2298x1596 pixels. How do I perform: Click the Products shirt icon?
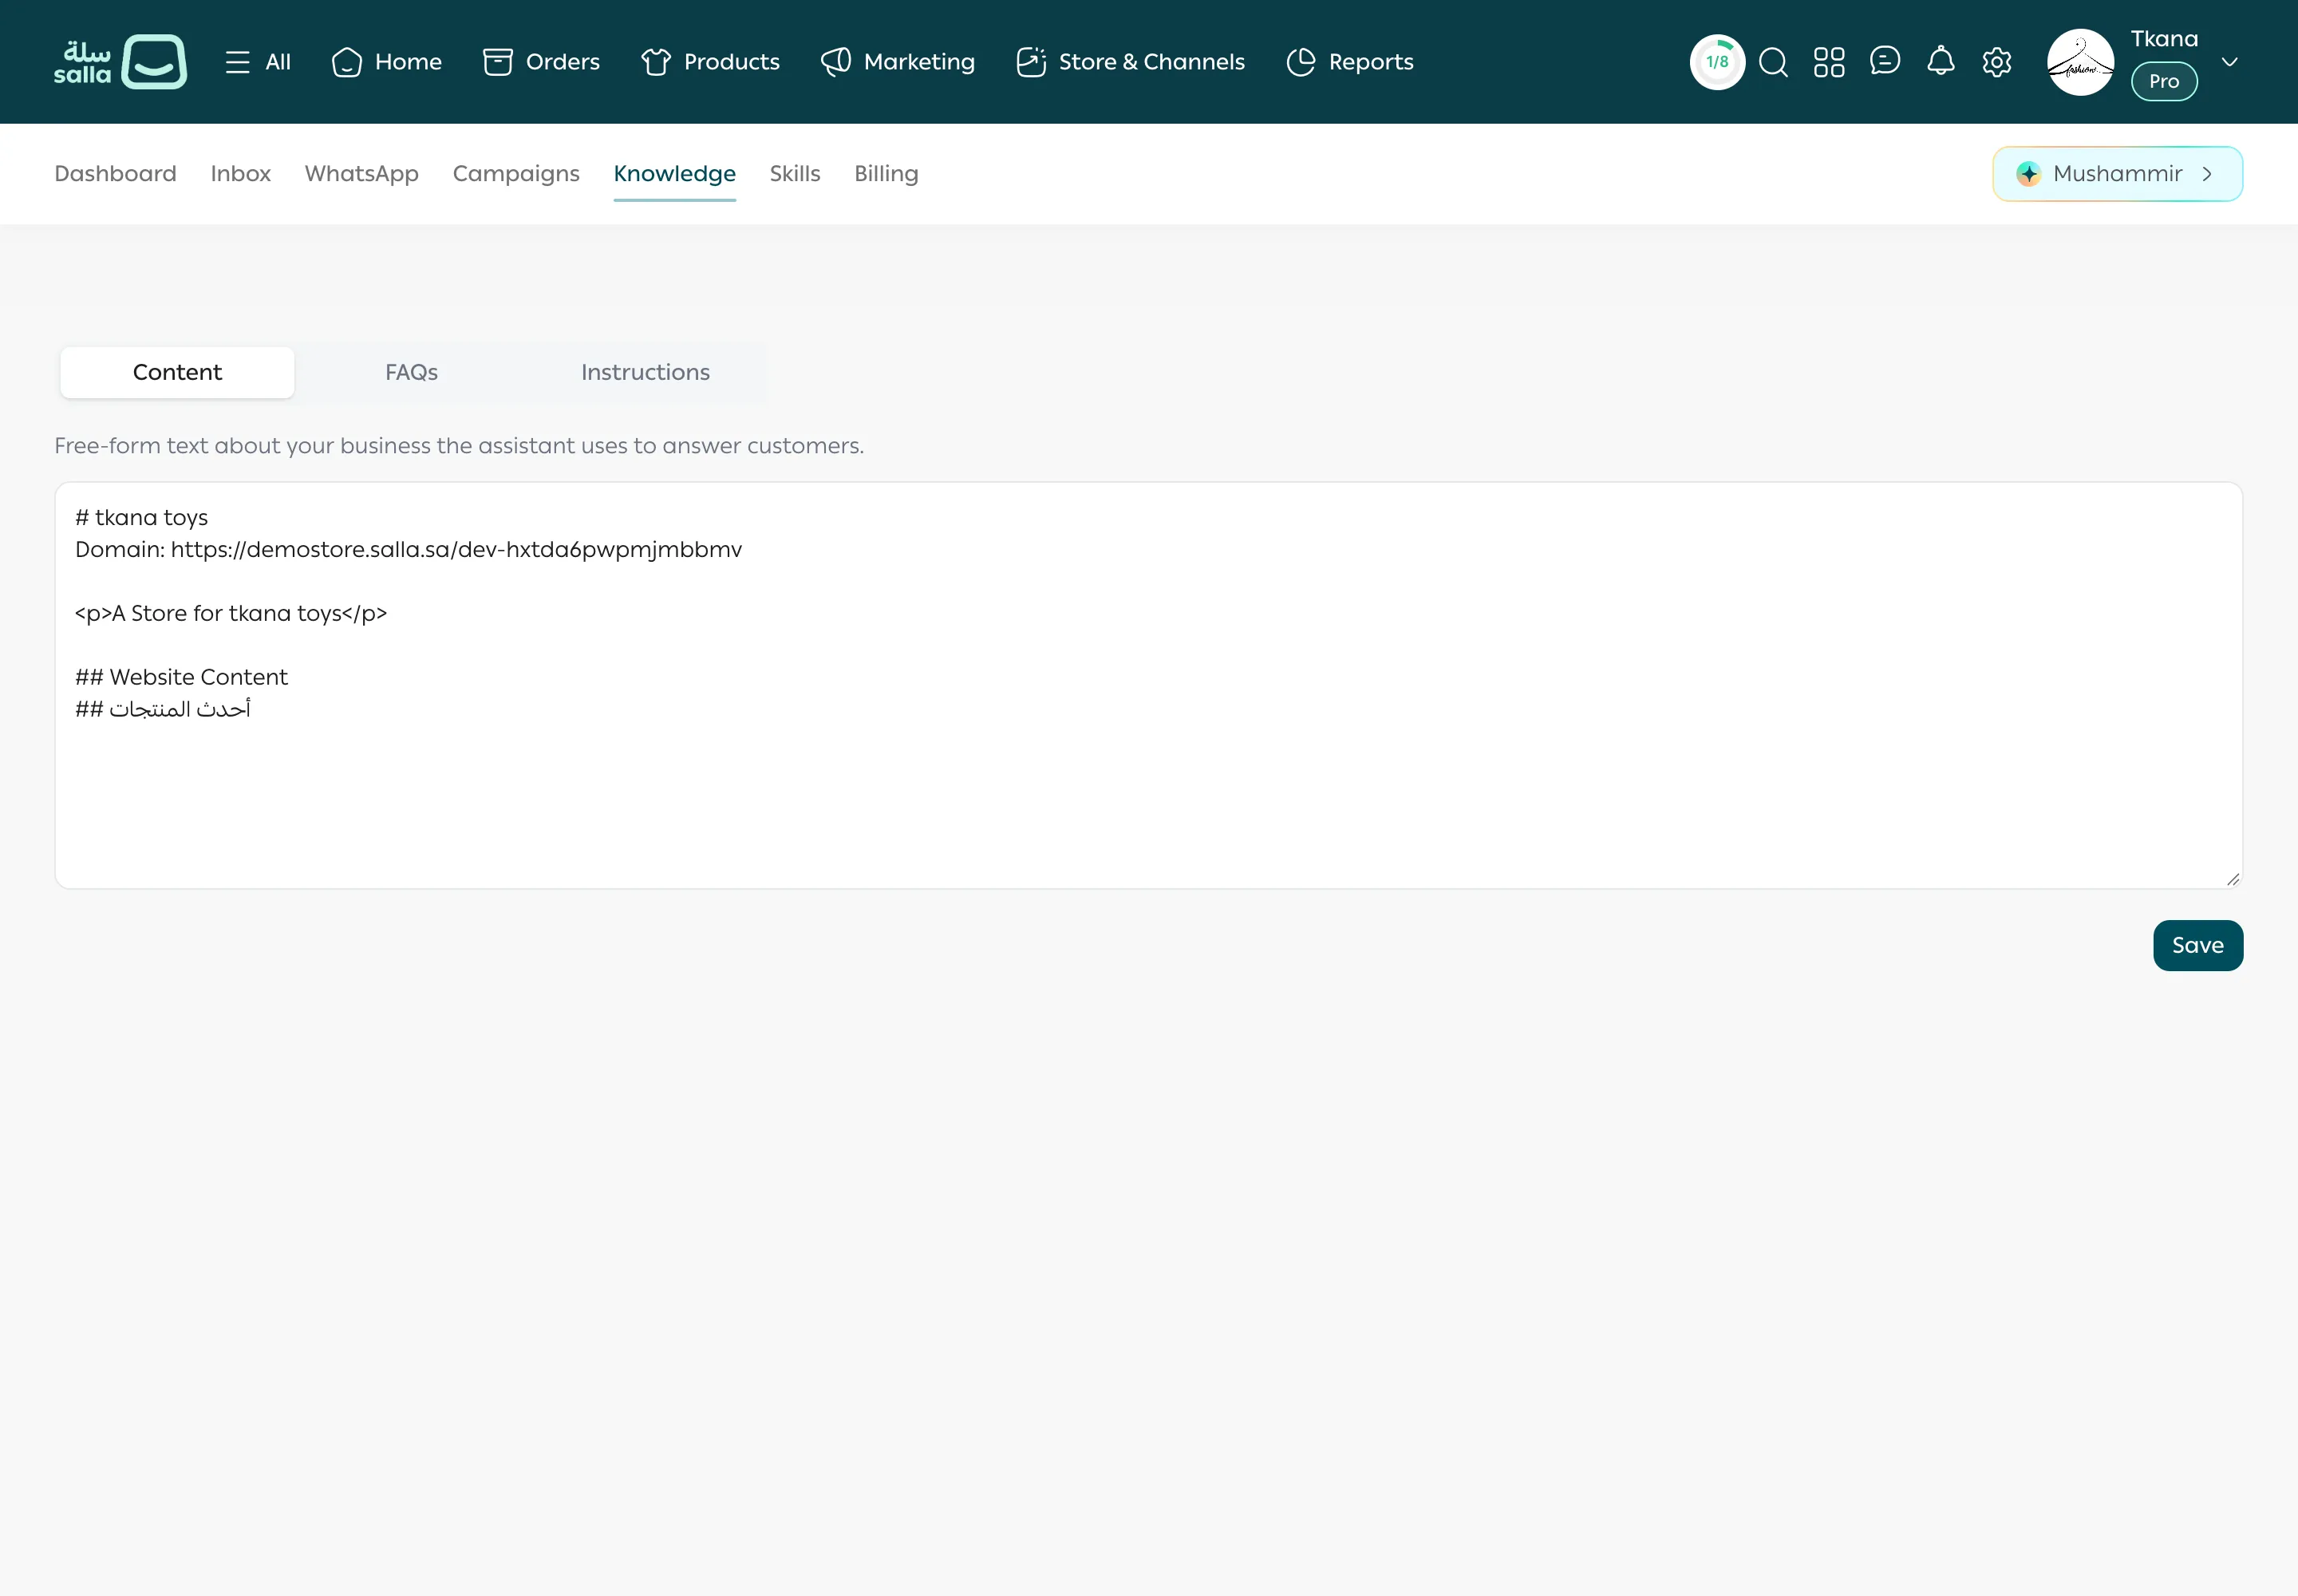pyautogui.click(x=656, y=62)
